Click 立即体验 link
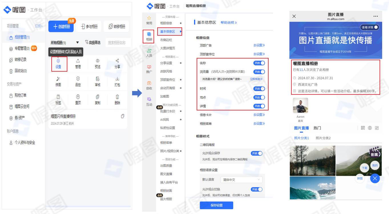Image resolution: width=389 pixels, height=214 pixels. click(256, 79)
